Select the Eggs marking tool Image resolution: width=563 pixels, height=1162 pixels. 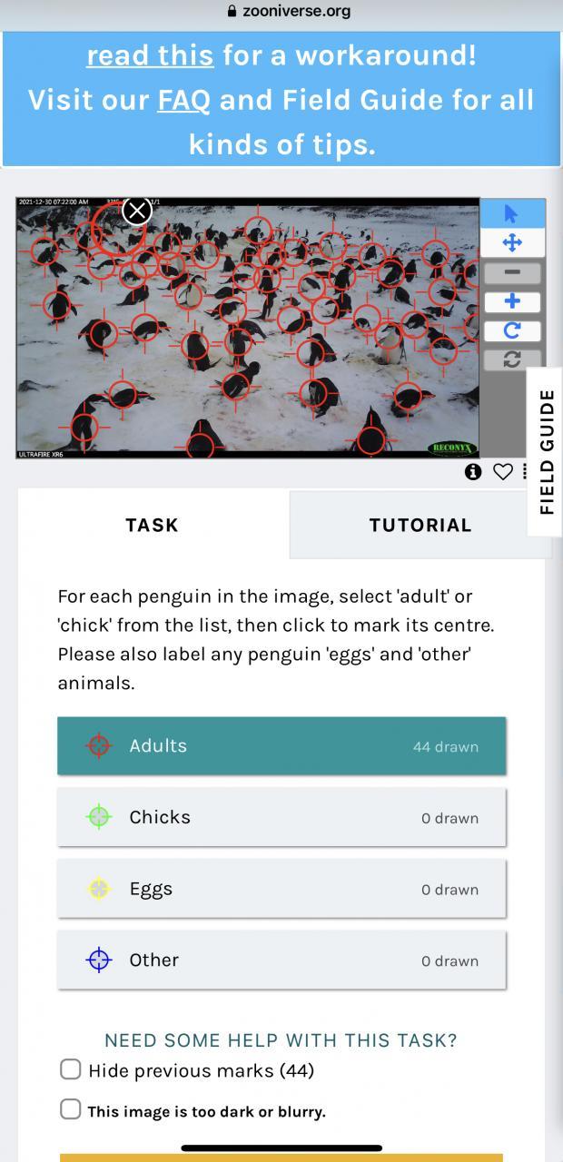pos(281,889)
